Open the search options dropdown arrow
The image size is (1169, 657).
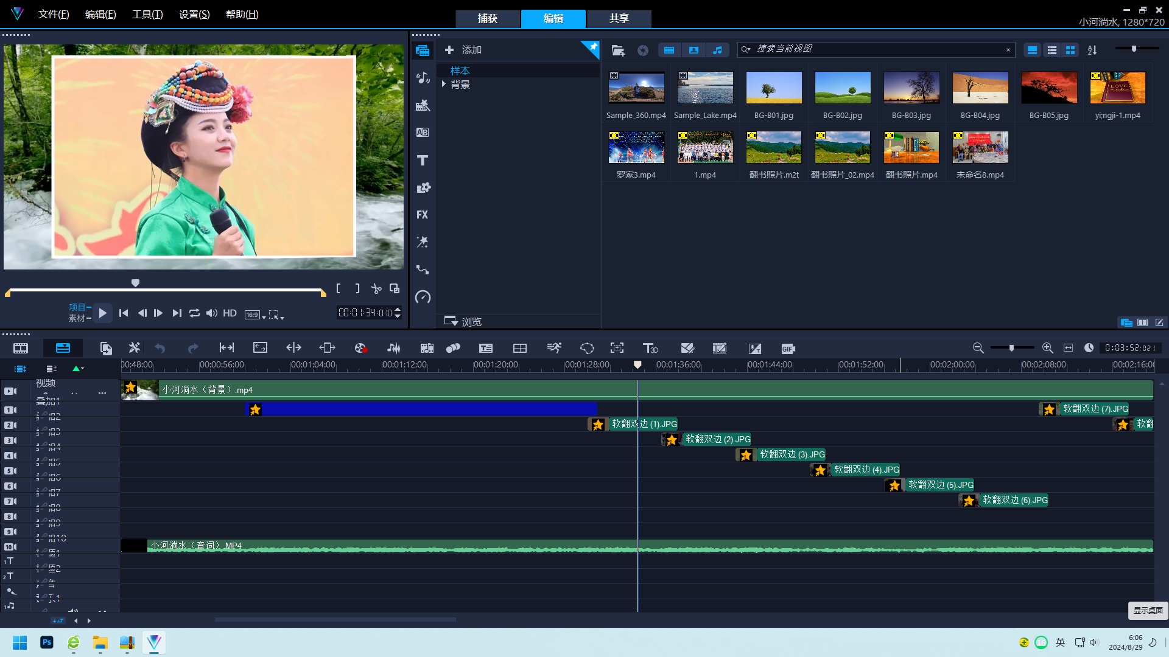click(x=746, y=50)
